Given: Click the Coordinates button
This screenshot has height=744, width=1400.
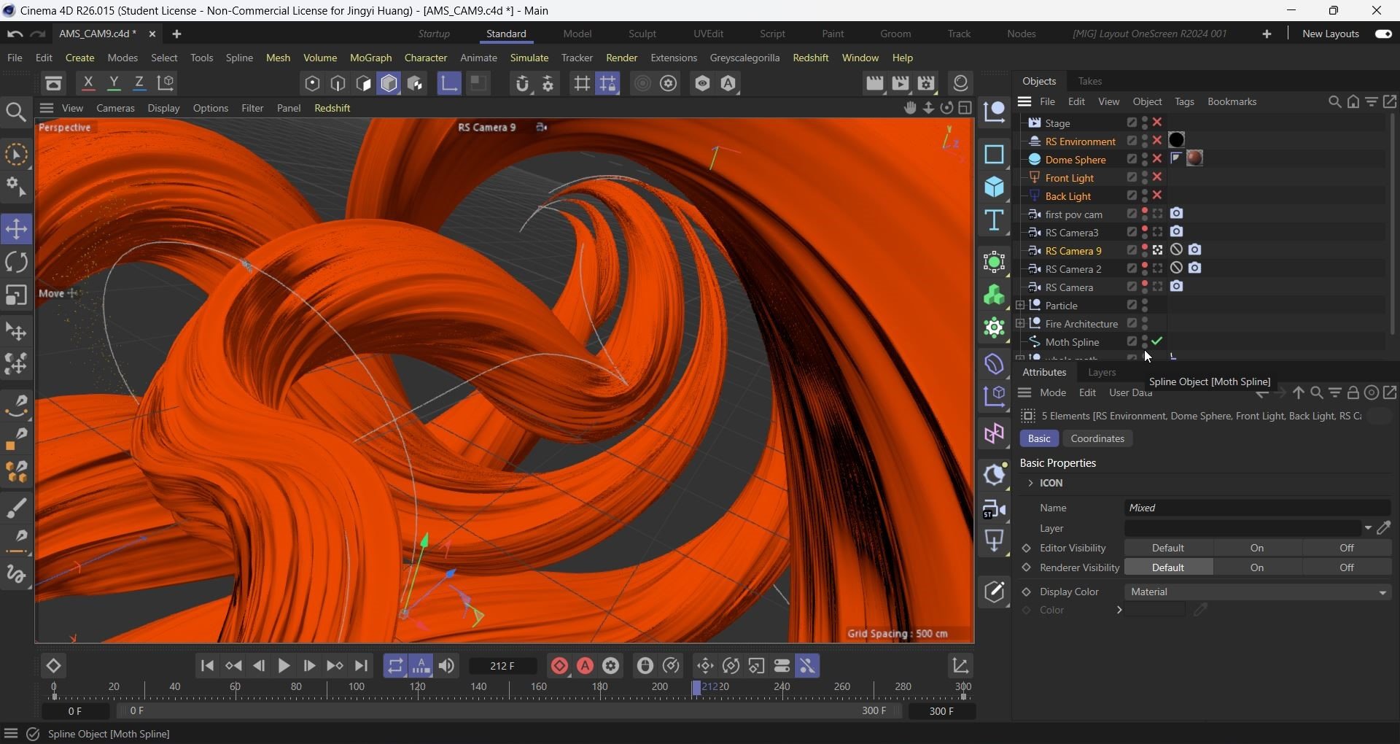Looking at the screenshot, I should 1097,439.
